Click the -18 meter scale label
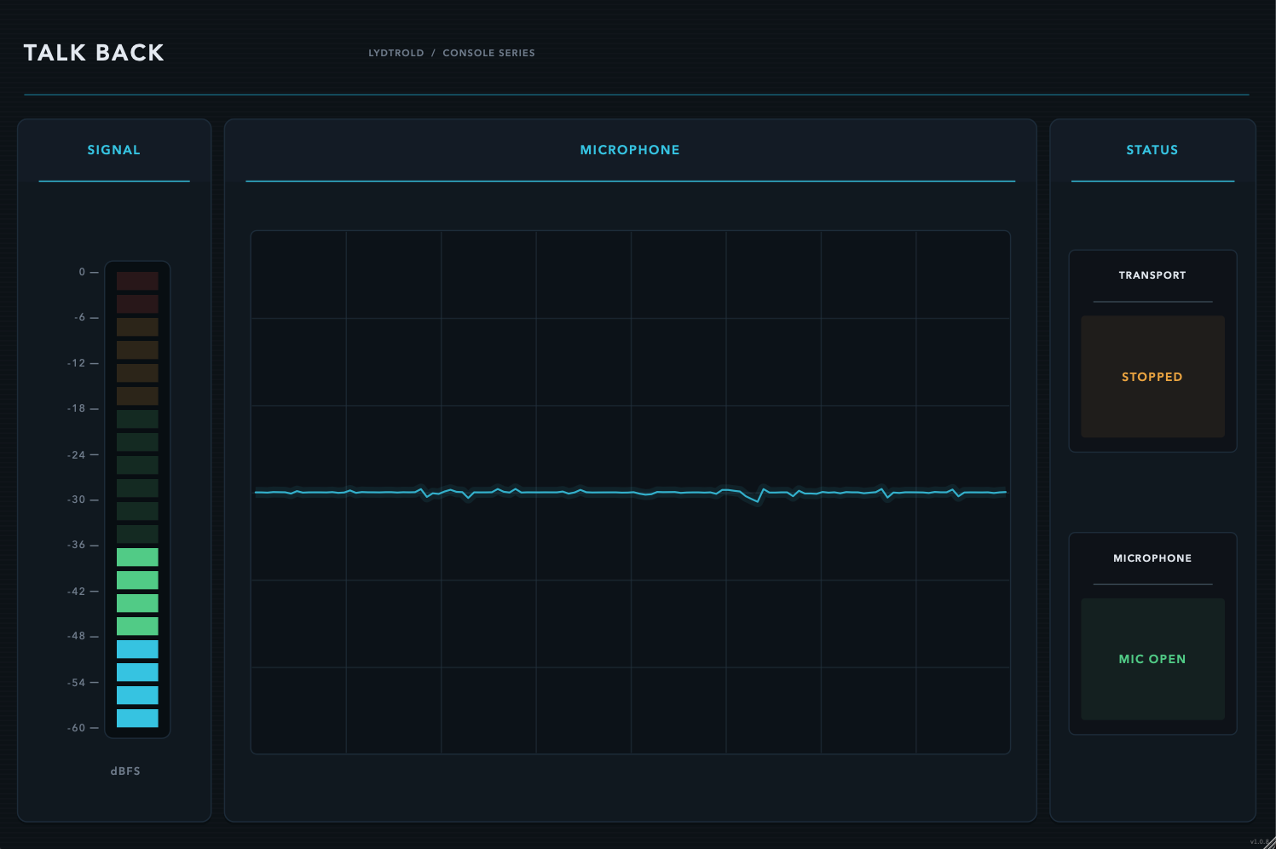The image size is (1276, 849). click(77, 408)
